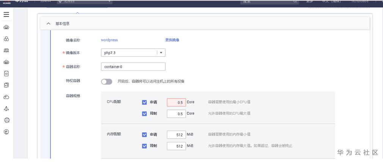
Task: Uncheck the 内存配额 申请 checkbox
Action: [x=144, y=135]
